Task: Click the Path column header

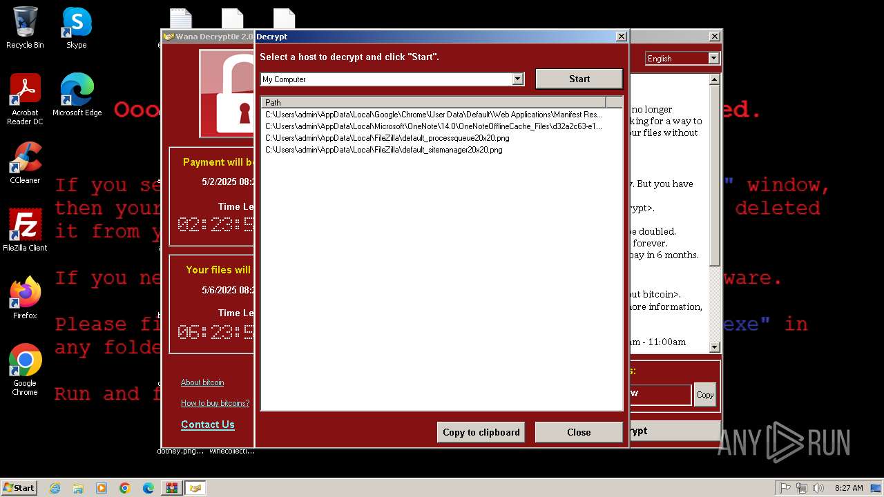Action: click(x=434, y=102)
